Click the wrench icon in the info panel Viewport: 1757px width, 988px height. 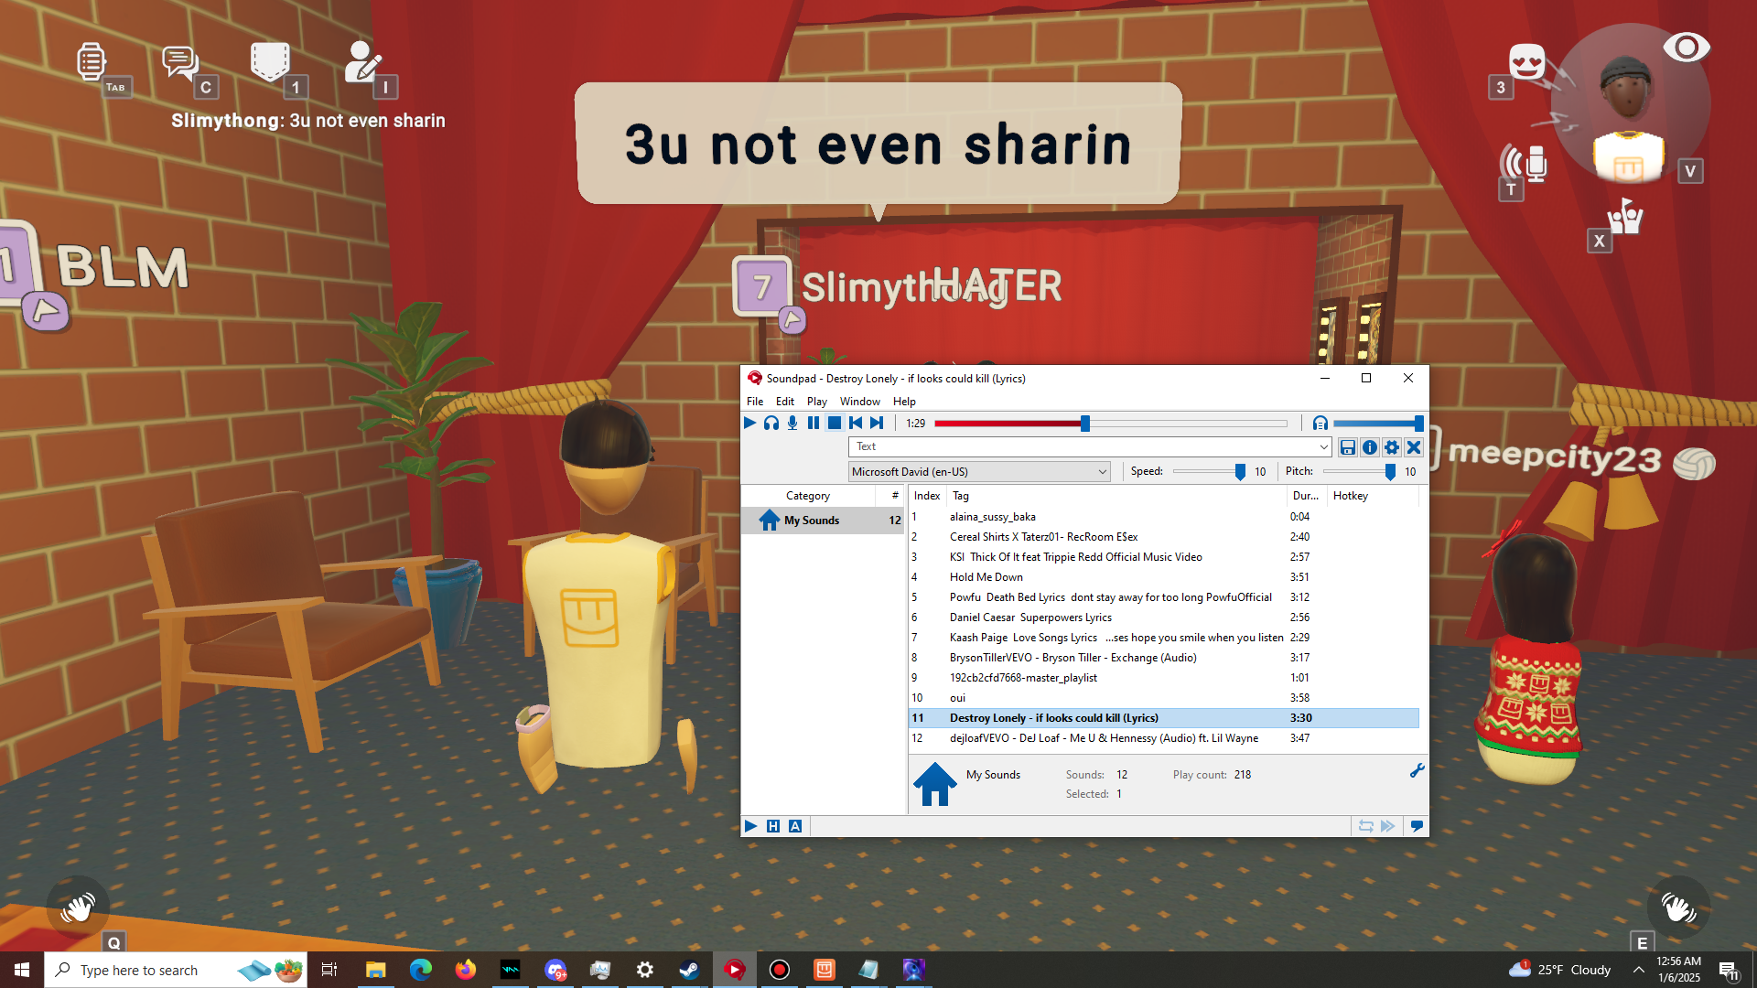[x=1417, y=771]
